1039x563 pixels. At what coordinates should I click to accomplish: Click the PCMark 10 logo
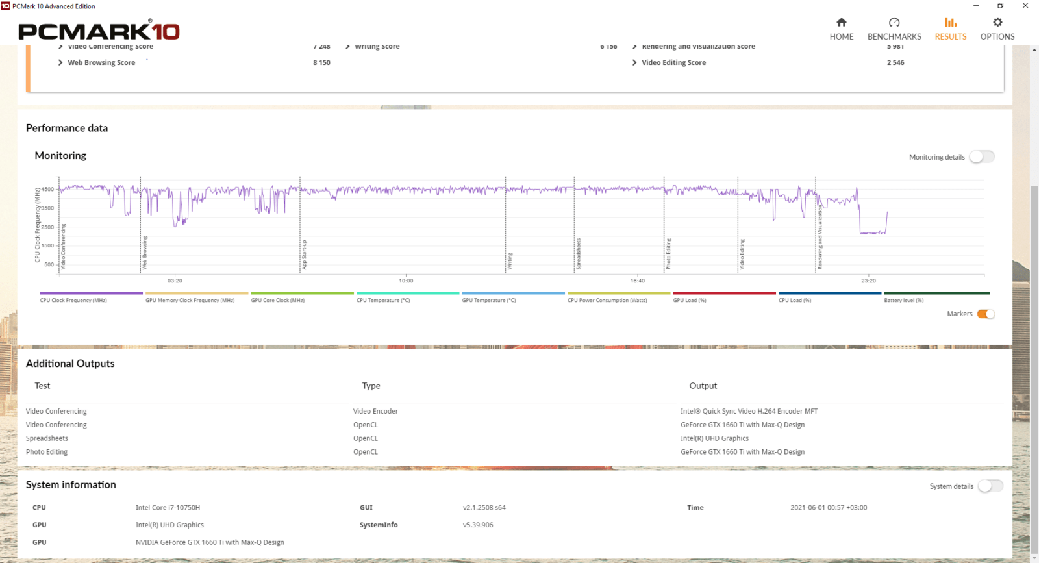99,31
